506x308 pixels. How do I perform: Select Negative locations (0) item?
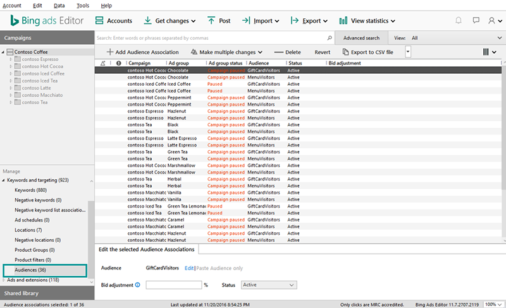click(37, 240)
